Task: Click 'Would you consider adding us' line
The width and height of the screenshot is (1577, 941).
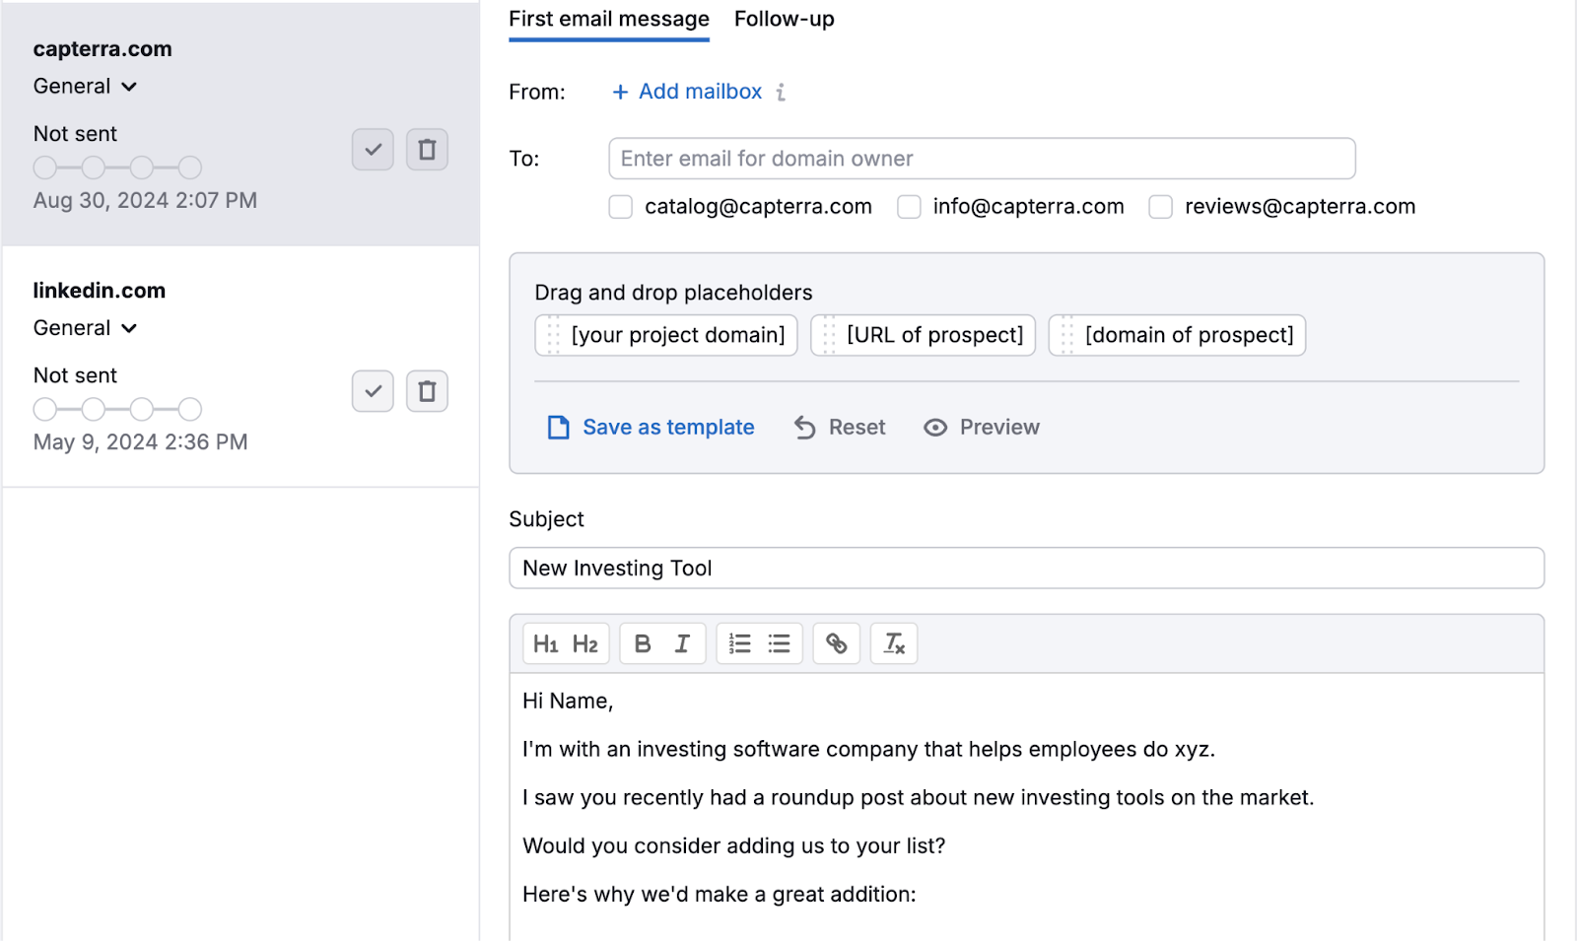Action: point(734,845)
